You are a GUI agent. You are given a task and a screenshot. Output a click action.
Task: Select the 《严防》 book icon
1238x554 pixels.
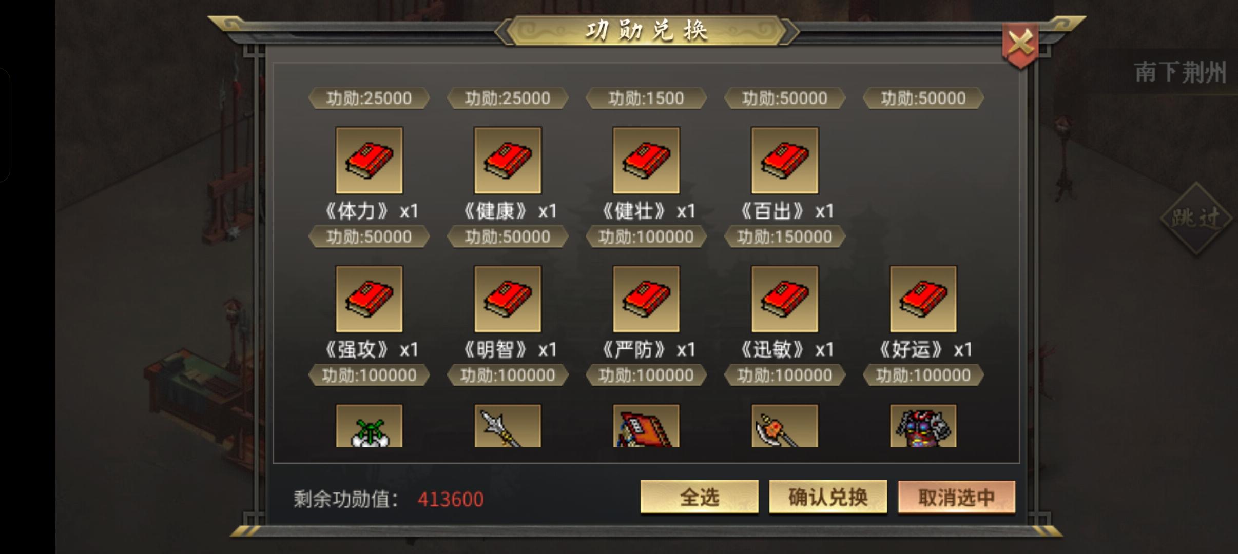click(646, 299)
